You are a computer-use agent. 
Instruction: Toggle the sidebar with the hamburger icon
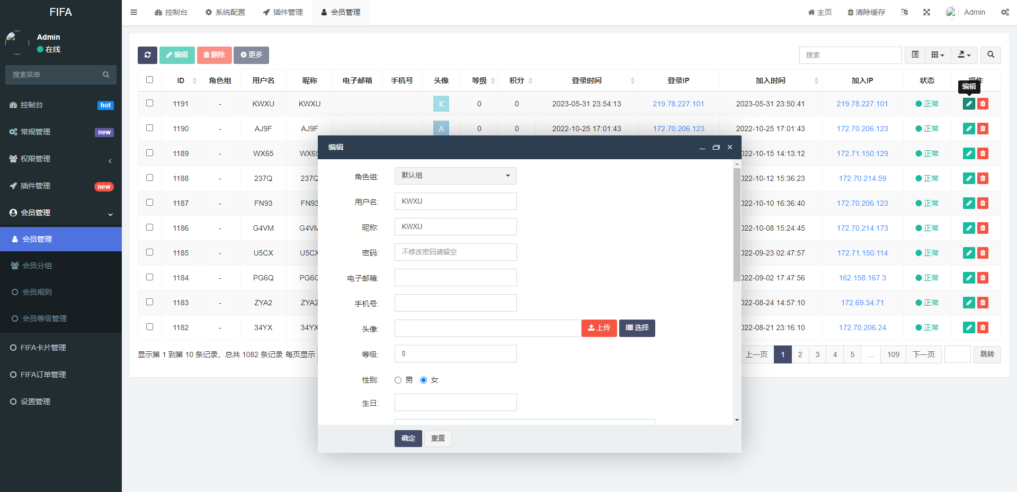tap(134, 12)
